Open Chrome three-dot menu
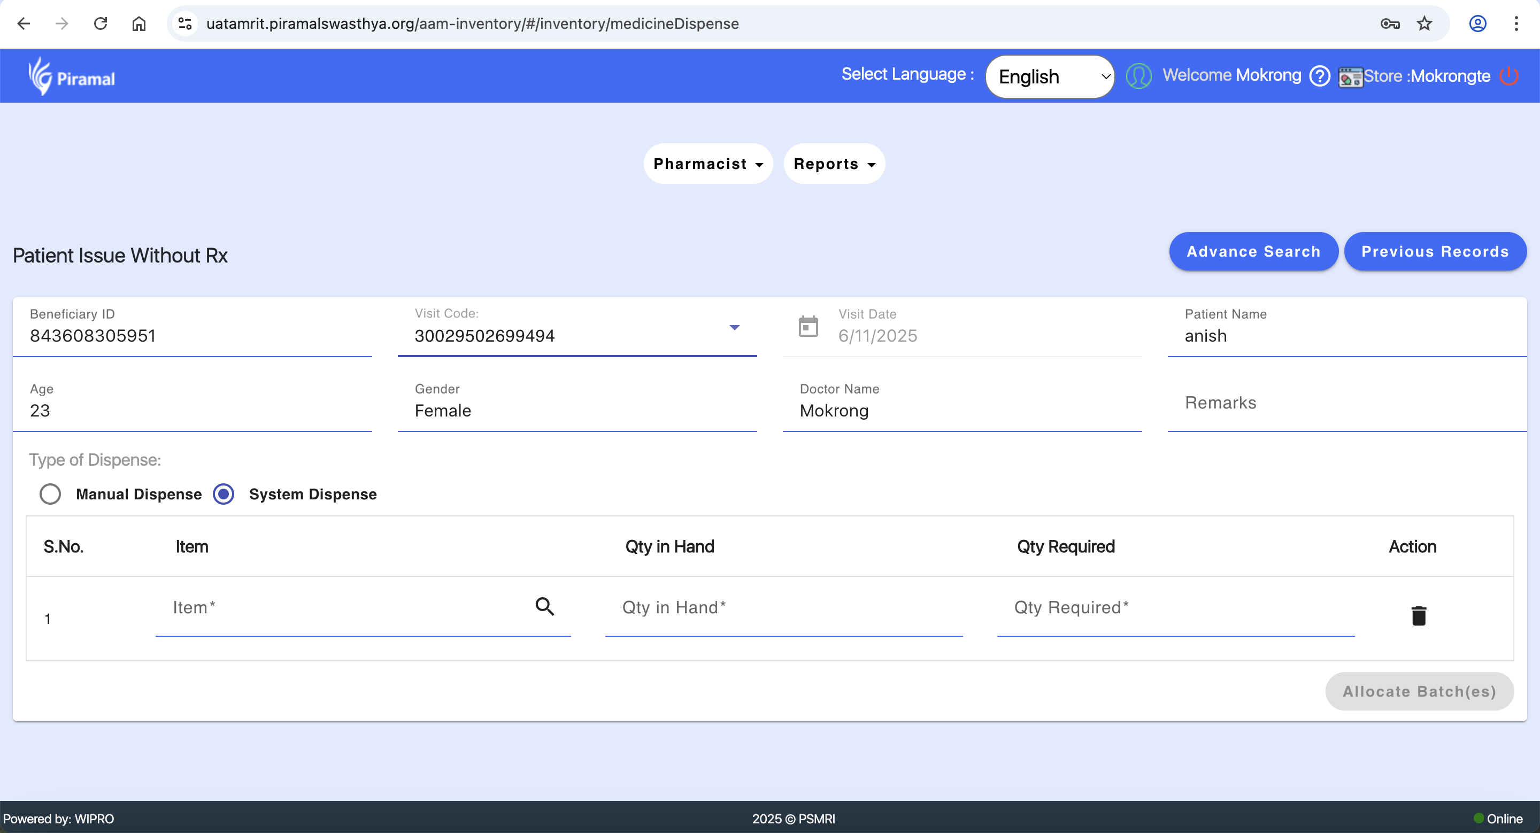The image size is (1540, 833). 1516,24
